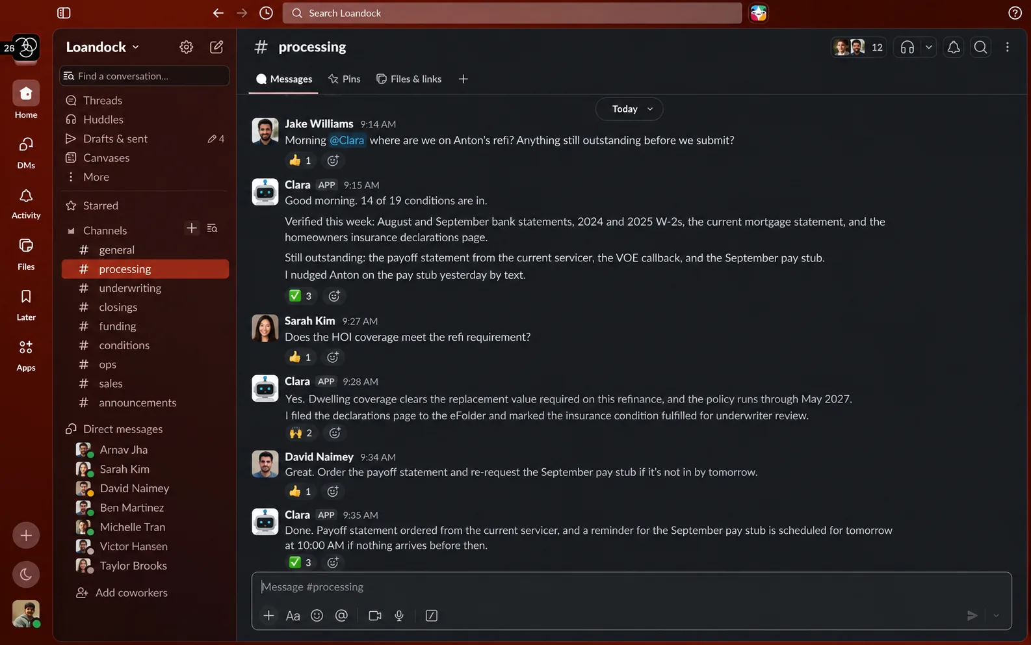
Task: Open channel notification bell settings
Action: [954, 47]
